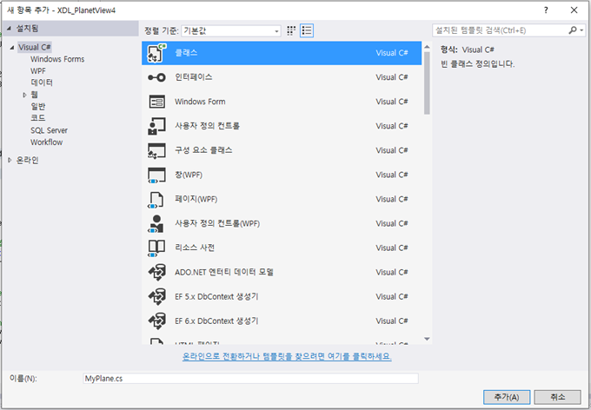The image size is (591, 410).
Task: Pick the 리소스 사전 template icon
Action: tap(156, 248)
